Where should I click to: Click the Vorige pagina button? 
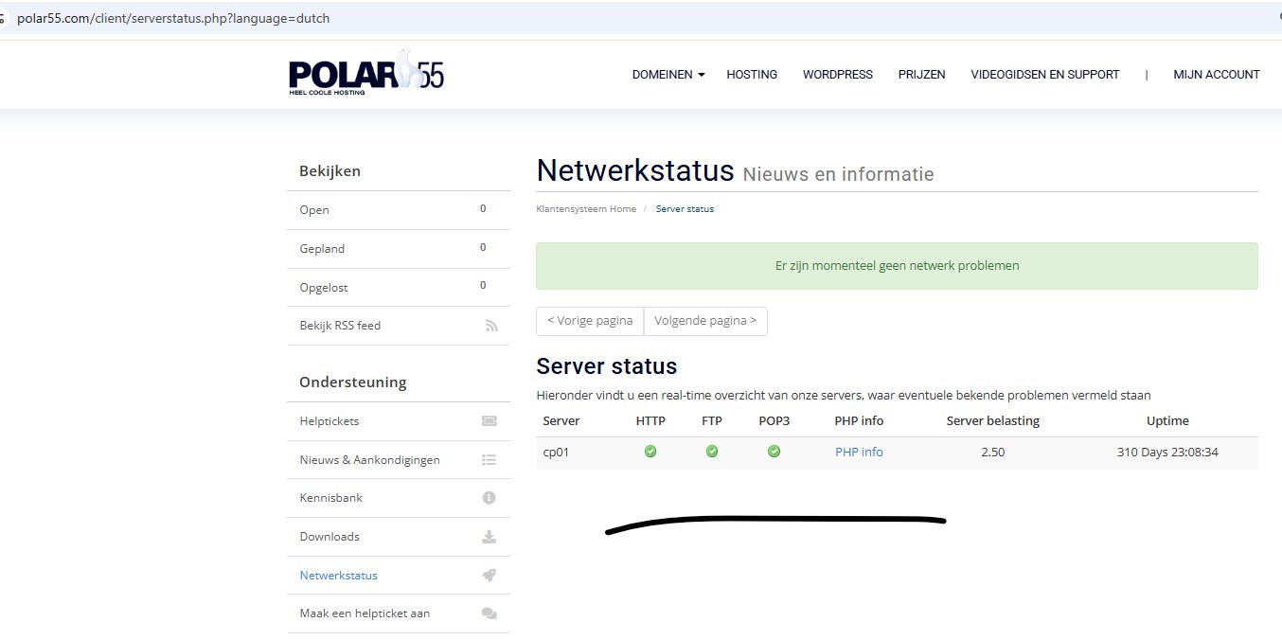(x=589, y=321)
